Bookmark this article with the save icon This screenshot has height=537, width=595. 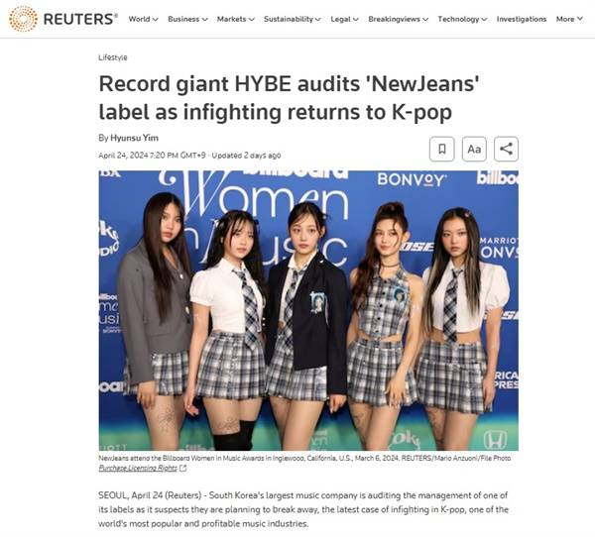441,149
